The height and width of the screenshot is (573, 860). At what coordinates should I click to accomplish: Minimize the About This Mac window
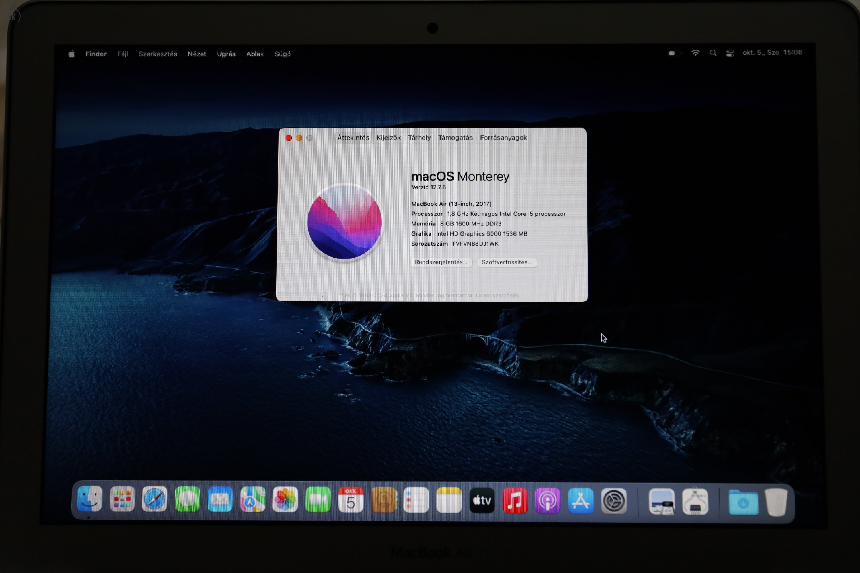pos(299,138)
